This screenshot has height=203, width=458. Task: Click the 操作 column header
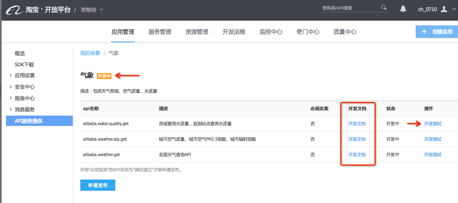click(x=429, y=108)
